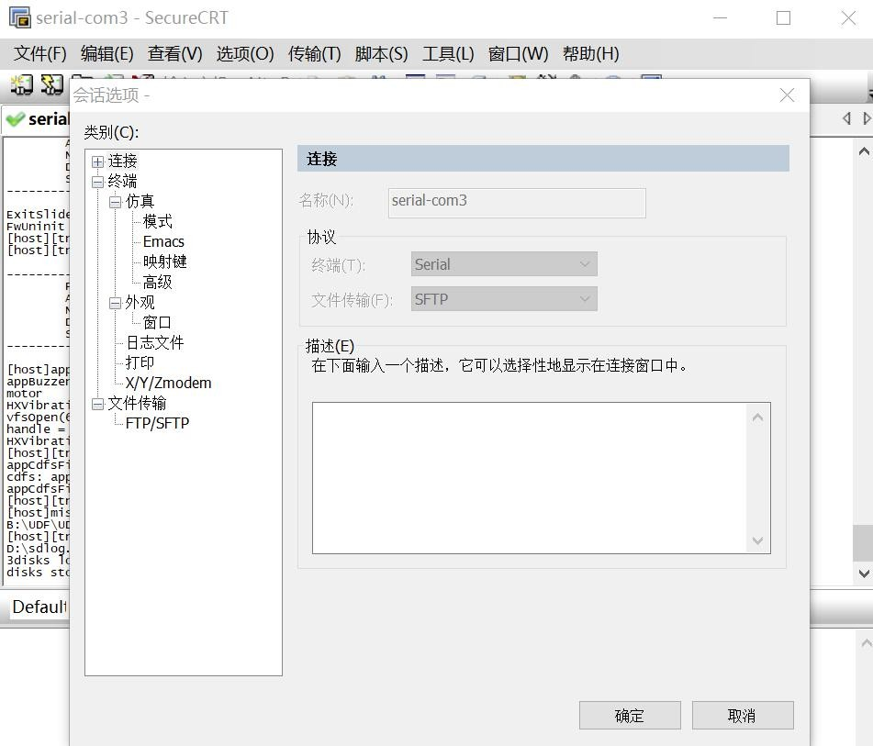Select the 打印 category
The image size is (873, 746).
[x=140, y=362]
